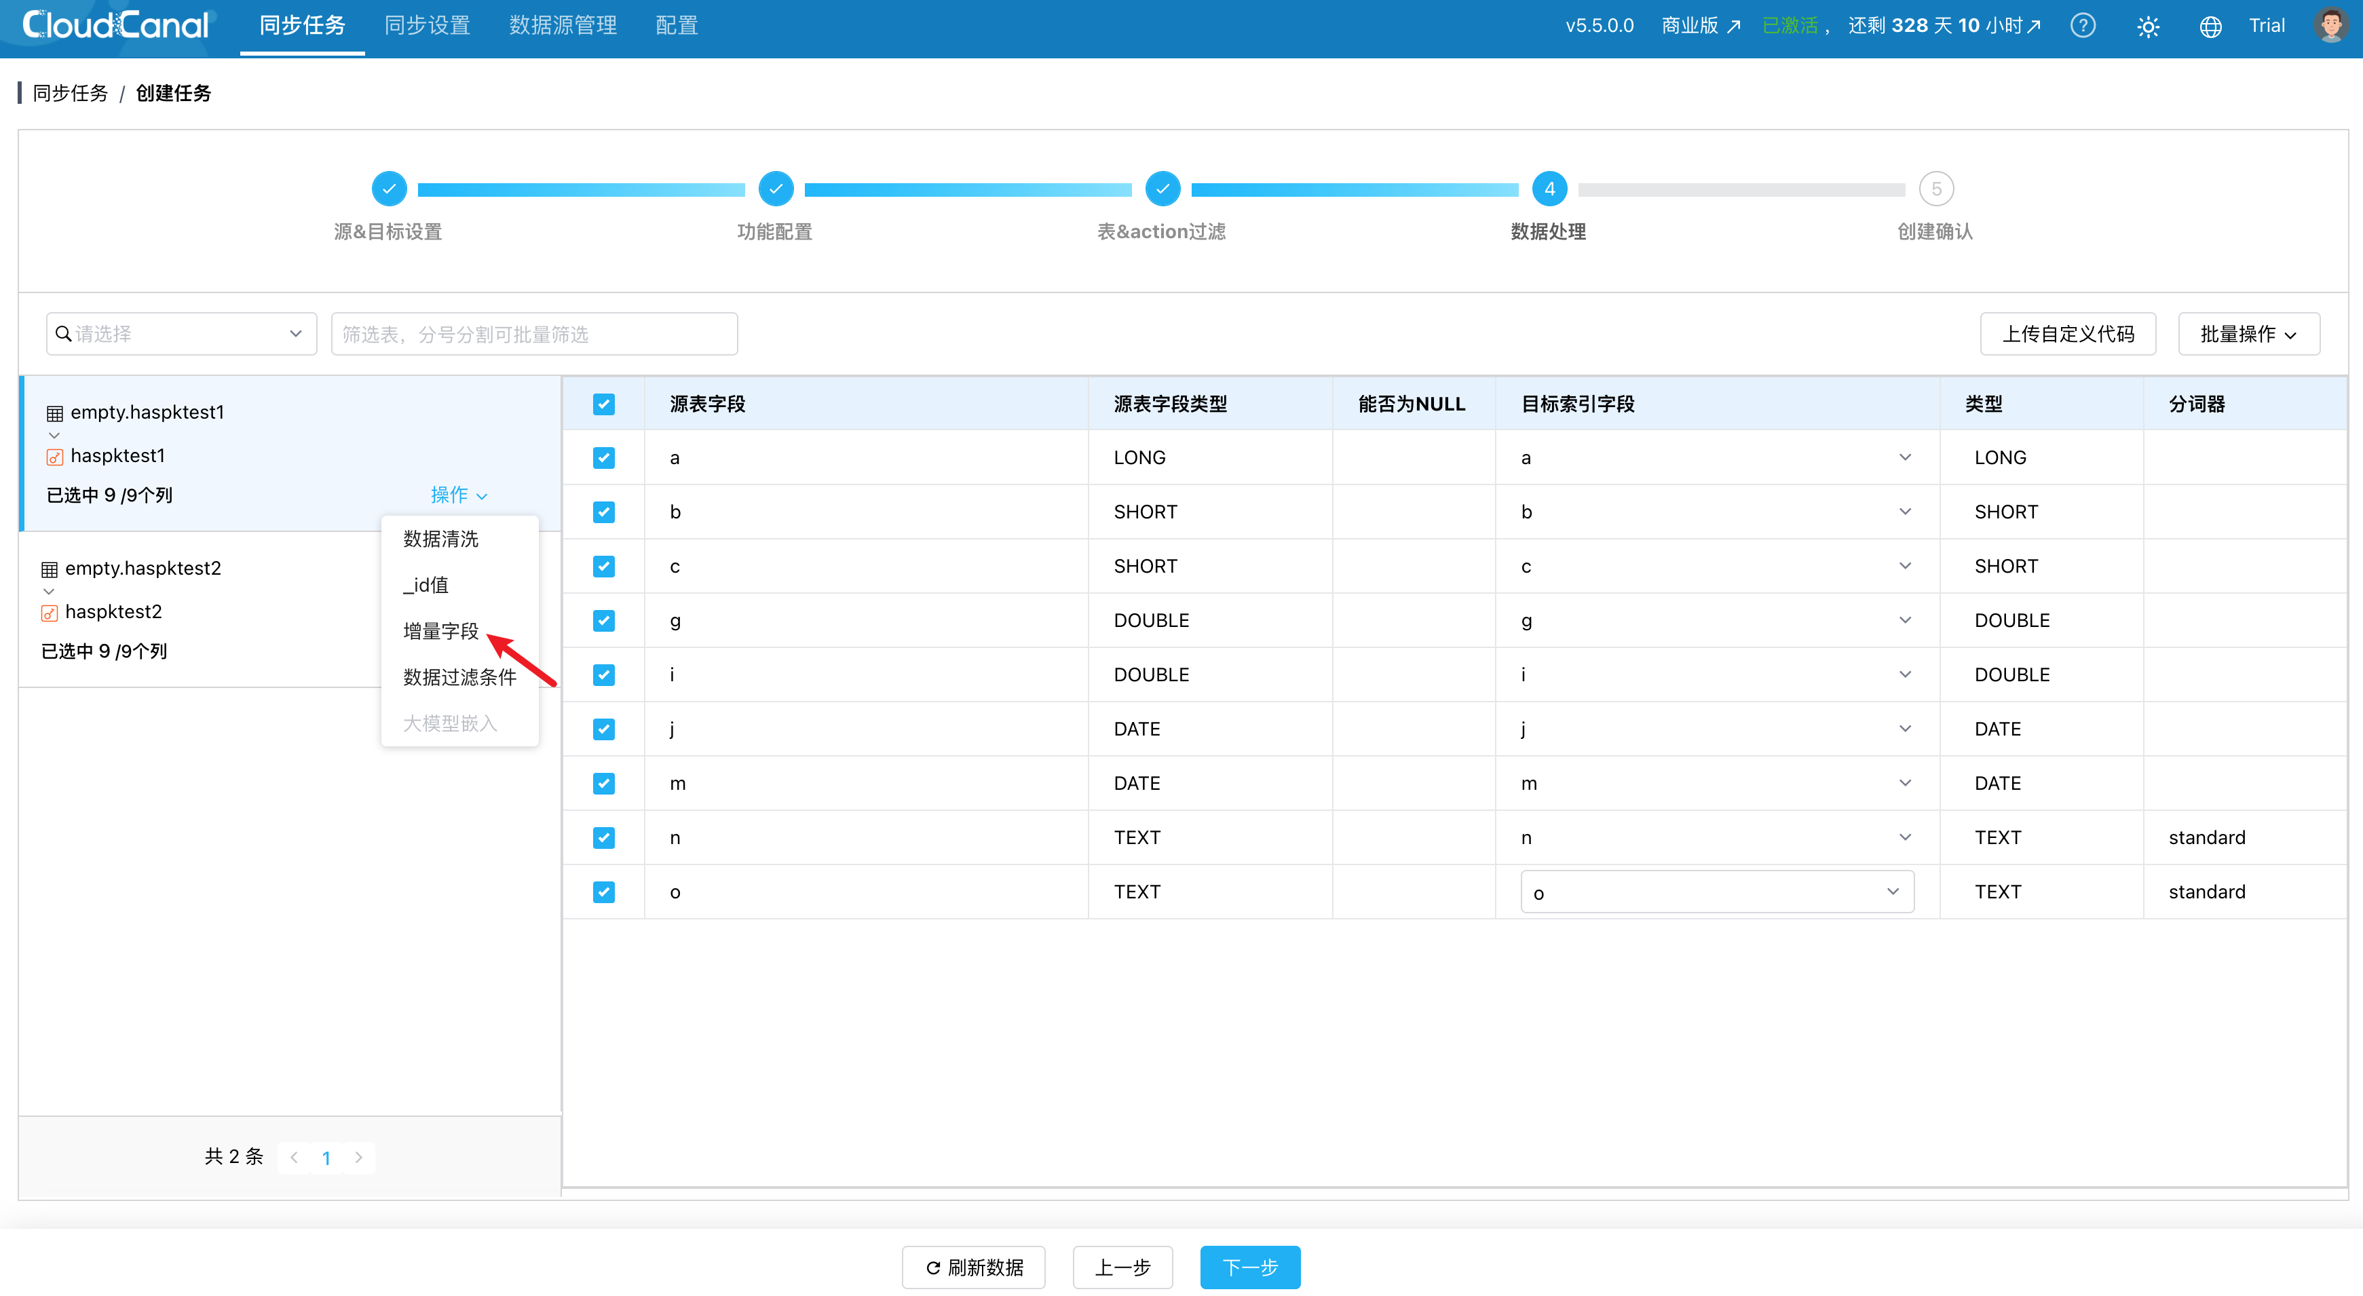Click the 上传自定义代码 button
This screenshot has width=2363, height=1296.
coord(2068,335)
